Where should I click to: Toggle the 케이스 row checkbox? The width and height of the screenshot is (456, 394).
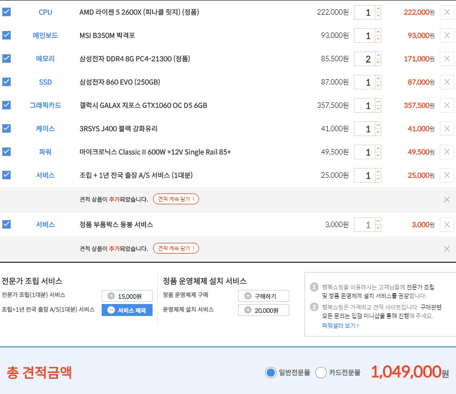[x=6, y=128]
